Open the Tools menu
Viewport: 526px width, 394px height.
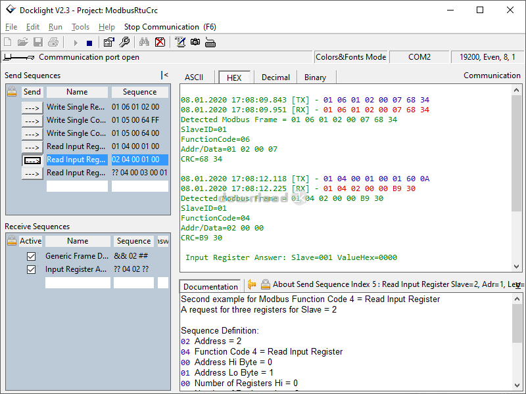tap(80, 27)
